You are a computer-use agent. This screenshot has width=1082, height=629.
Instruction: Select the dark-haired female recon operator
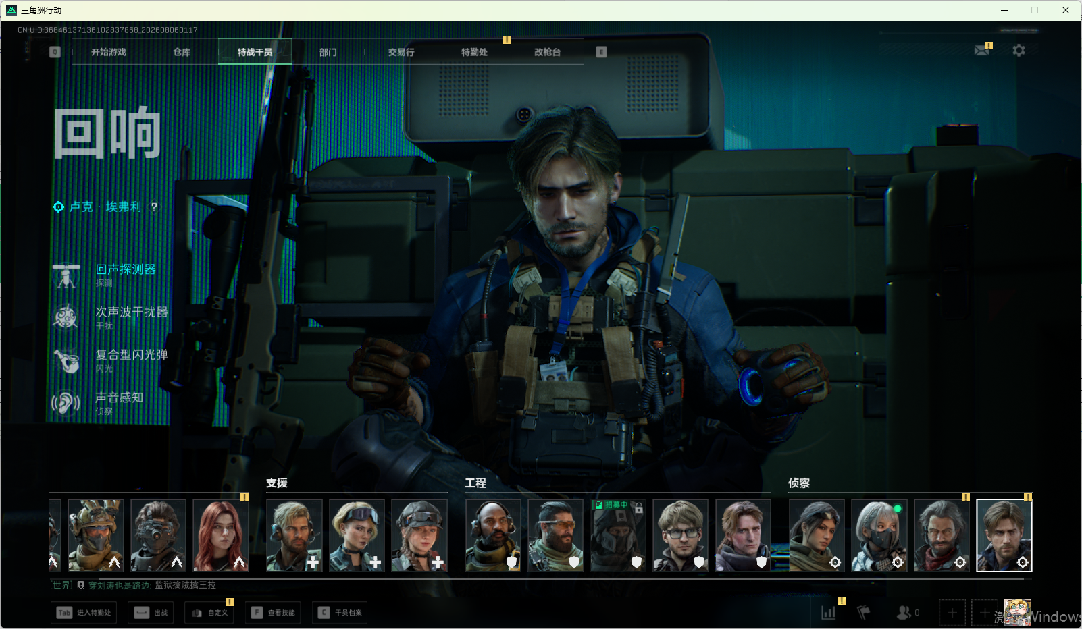click(x=817, y=535)
